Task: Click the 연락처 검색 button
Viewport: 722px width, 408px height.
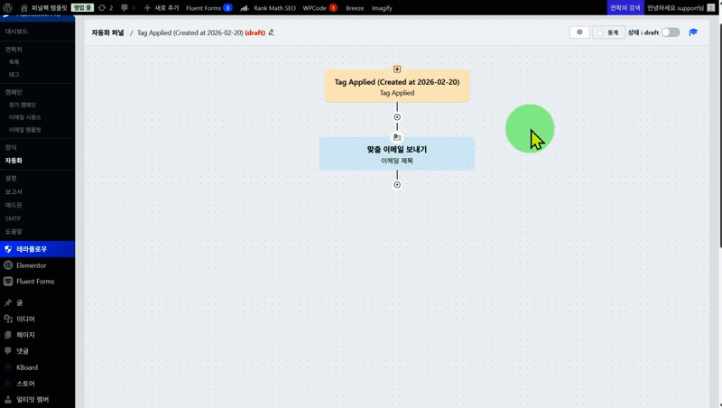Action: click(x=625, y=7)
